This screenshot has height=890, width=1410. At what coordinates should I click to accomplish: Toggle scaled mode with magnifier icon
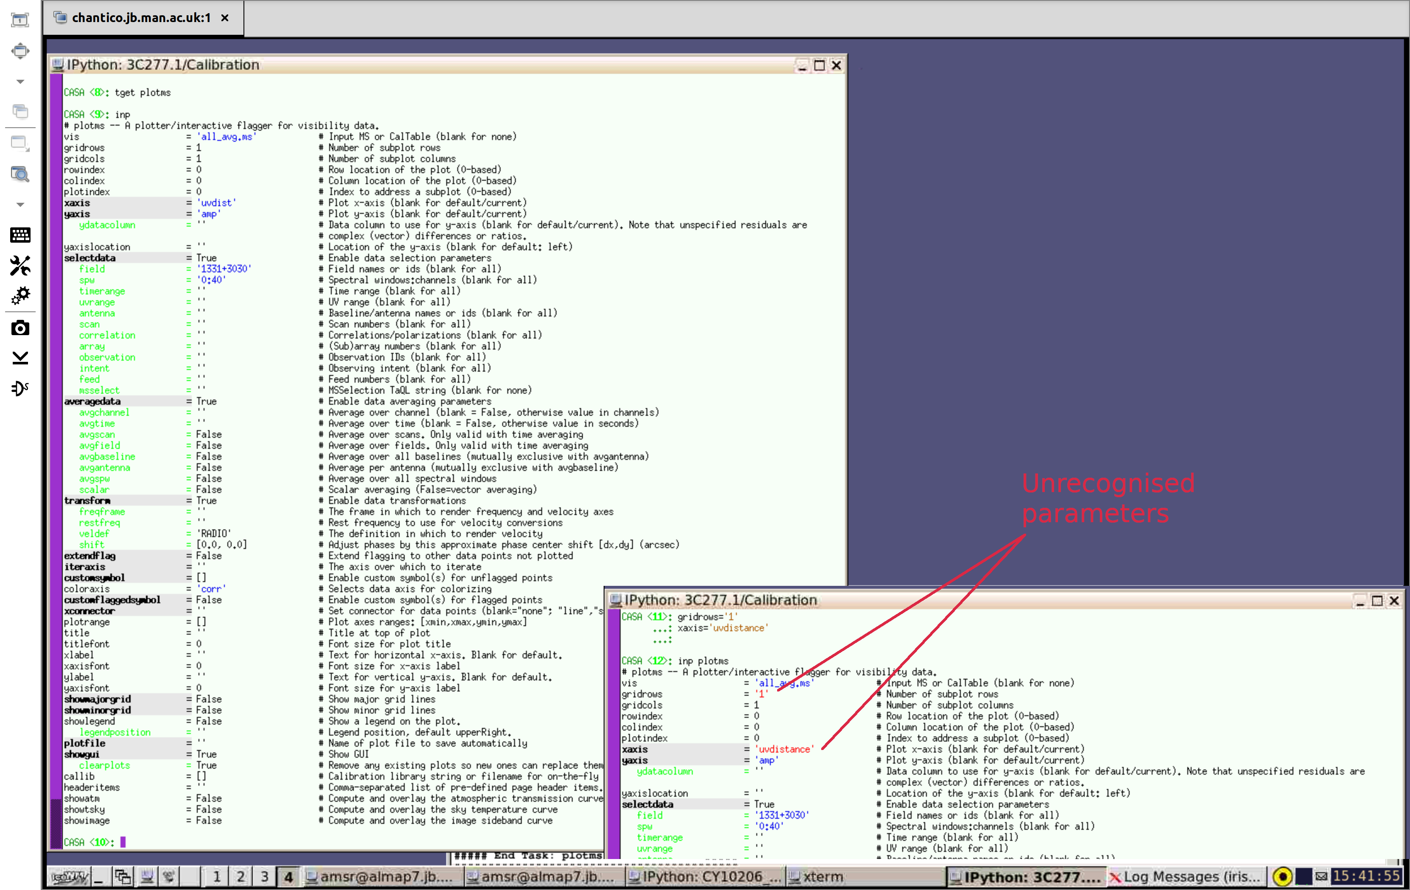[20, 174]
